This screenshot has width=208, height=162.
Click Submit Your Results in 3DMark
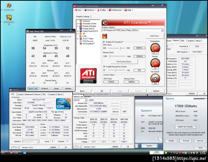click(186, 127)
